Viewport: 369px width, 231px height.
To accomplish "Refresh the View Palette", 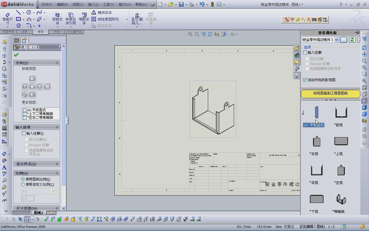I will 352,40.
